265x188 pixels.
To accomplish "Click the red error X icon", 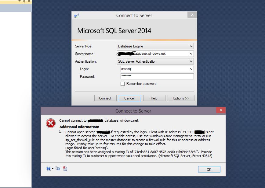I will pos(50,123).
